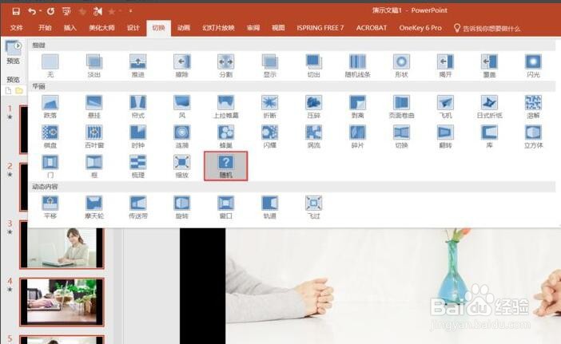The width and height of the screenshot is (561, 344).
Task: Pick the 涟漪 (Ripple) transition
Action: [x=182, y=136]
